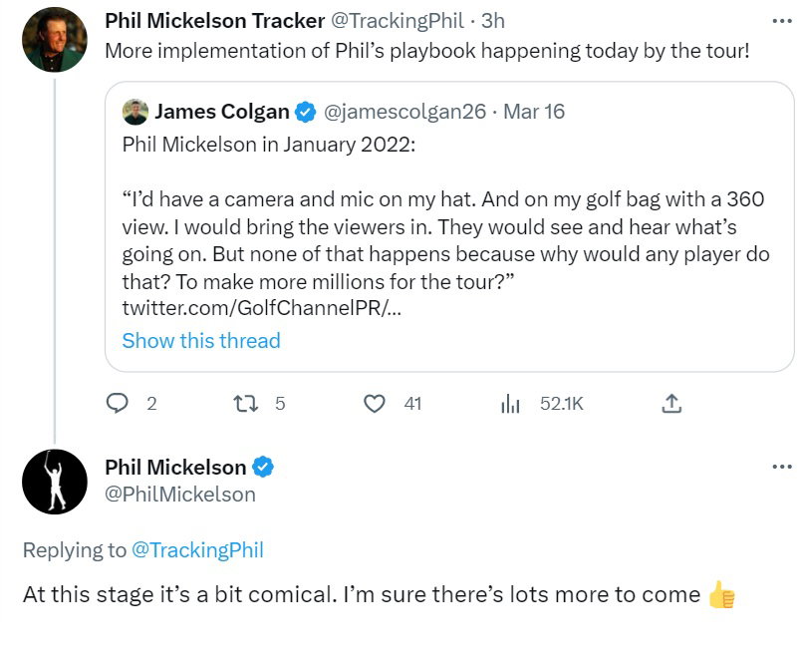This screenshot has width=800, height=672.
Task: Click the Show this thread link
Action: point(201,340)
